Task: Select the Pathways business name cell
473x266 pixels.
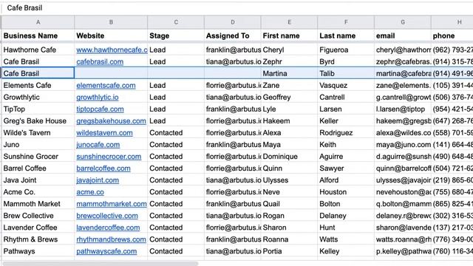Action: point(38,251)
